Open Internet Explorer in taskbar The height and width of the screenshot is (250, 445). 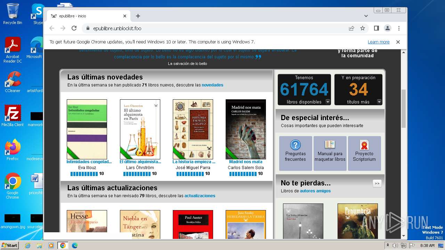point(28,245)
